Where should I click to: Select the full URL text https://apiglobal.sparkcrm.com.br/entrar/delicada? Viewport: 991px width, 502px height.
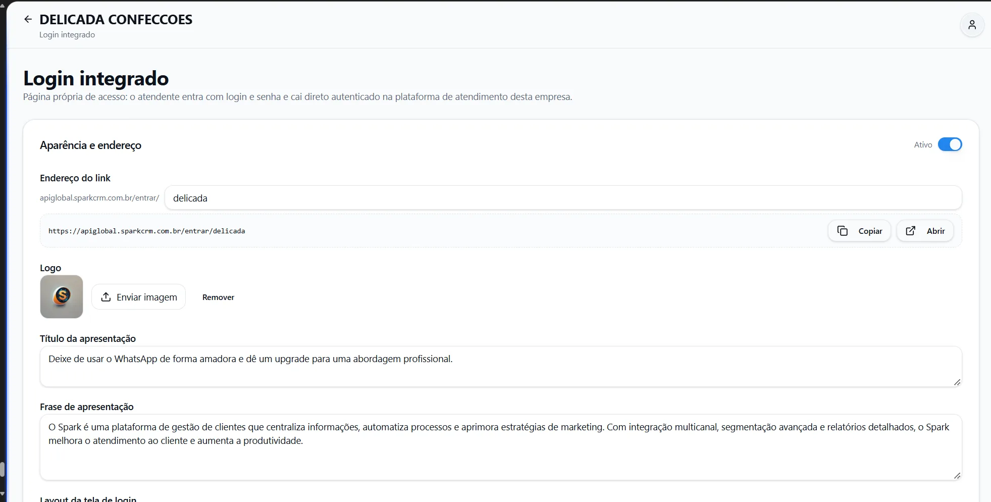point(147,231)
